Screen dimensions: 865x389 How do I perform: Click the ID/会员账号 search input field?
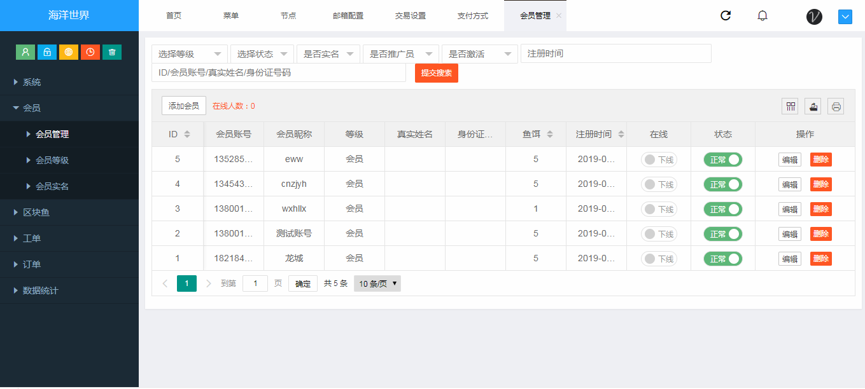coord(279,72)
